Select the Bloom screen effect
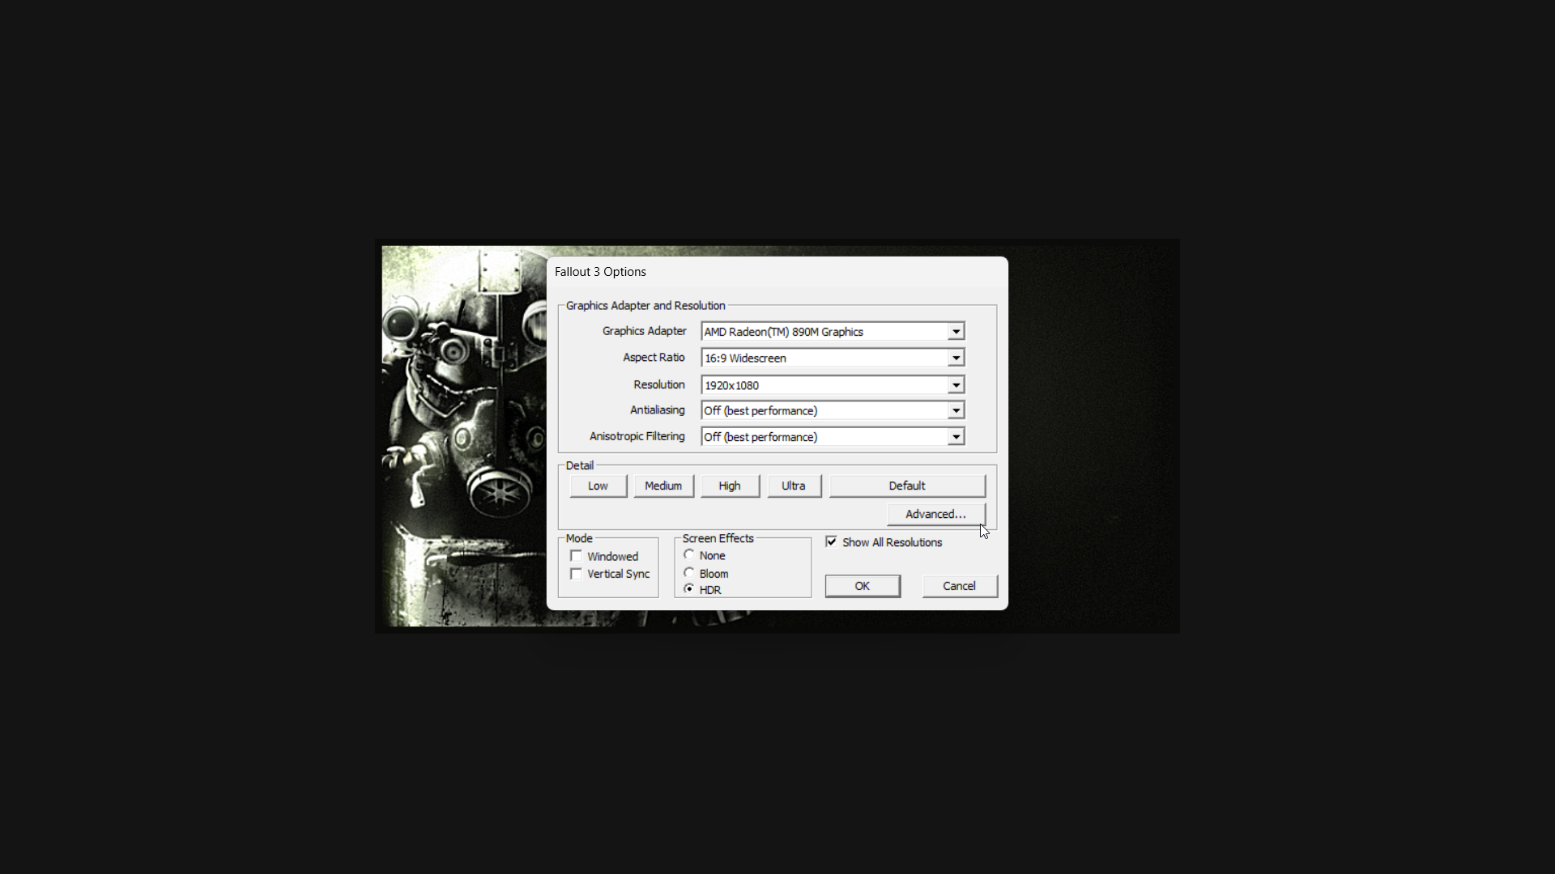This screenshot has height=874, width=1555. (689, 572)
